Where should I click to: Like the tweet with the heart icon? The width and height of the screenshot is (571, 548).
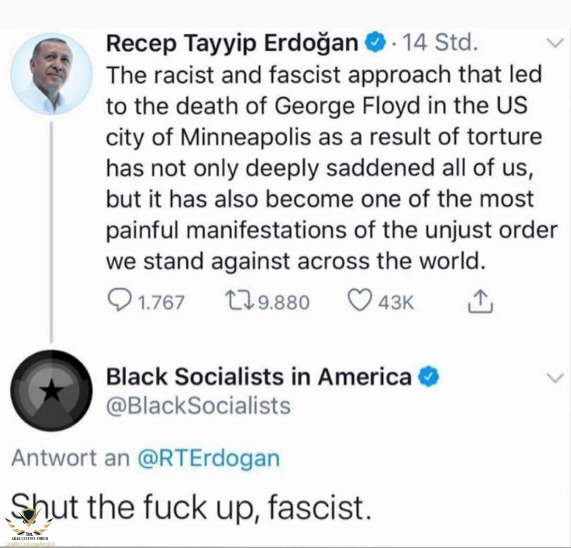point(360,301)
